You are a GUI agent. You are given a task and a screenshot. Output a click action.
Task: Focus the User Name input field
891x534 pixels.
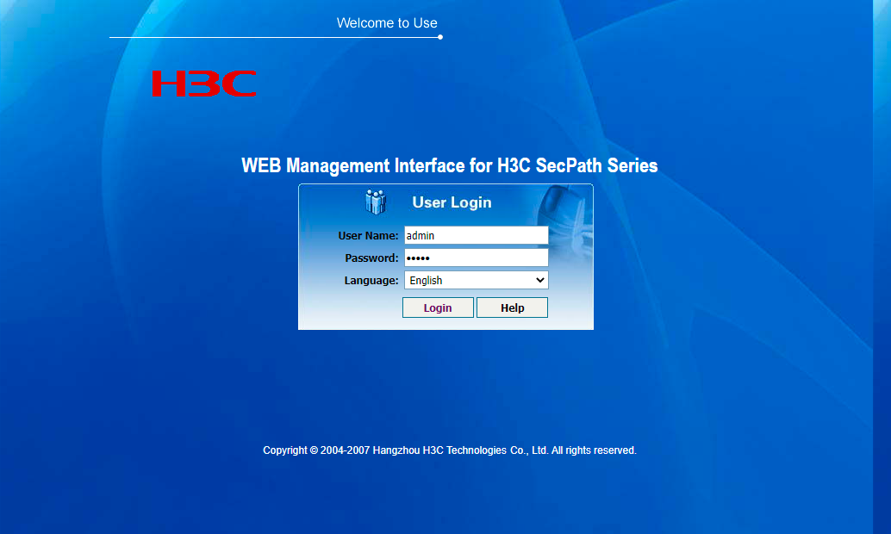477,235
